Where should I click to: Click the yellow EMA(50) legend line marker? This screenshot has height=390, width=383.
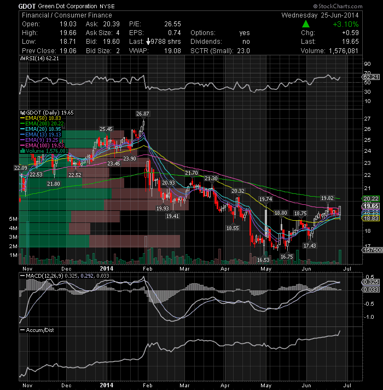coord(22,118)
